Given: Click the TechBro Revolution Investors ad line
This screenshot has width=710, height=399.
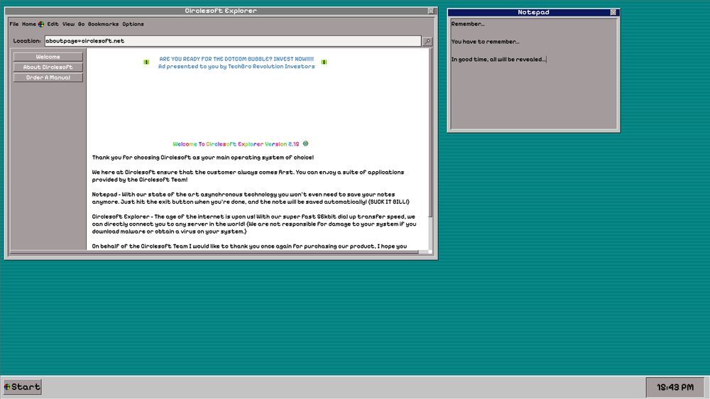Looking at the screenshot, I should pyautogui.click(x=236, y=67).
